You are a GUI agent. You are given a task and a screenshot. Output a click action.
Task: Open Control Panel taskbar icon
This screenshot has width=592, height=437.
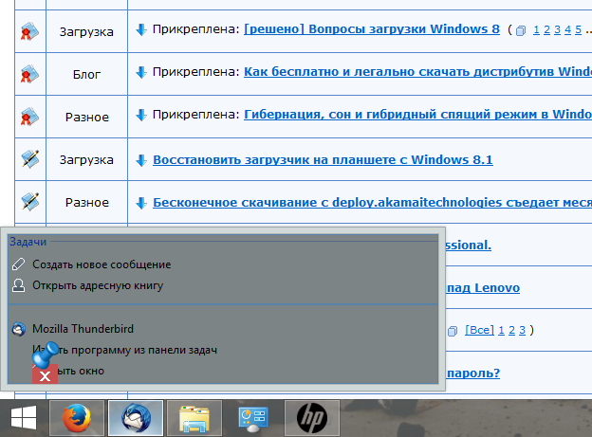[x=253, y=418]
